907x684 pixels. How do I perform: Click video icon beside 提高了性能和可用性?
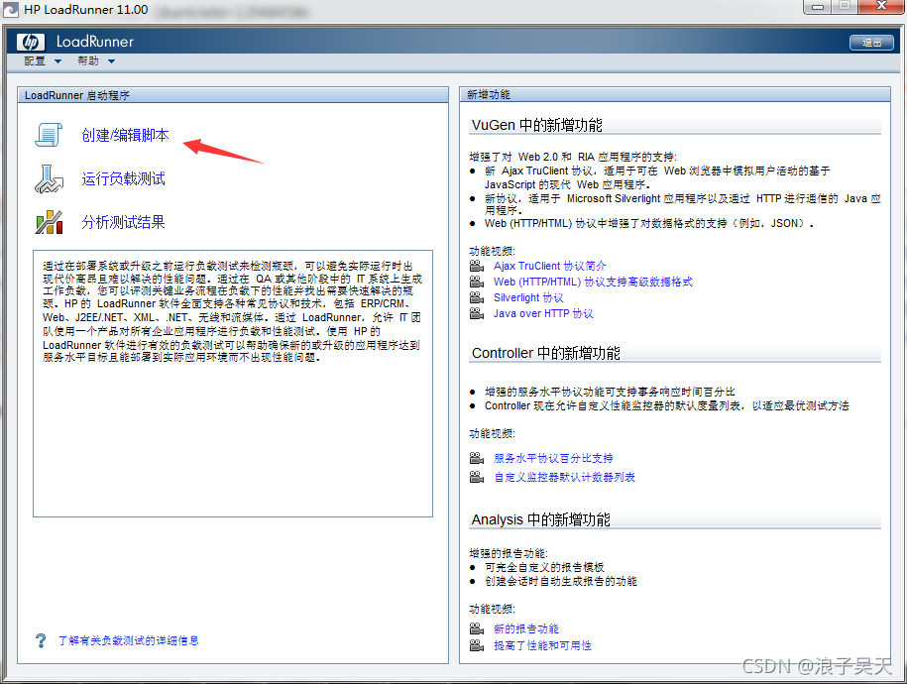pyautogui.click(x=477, y=645)
